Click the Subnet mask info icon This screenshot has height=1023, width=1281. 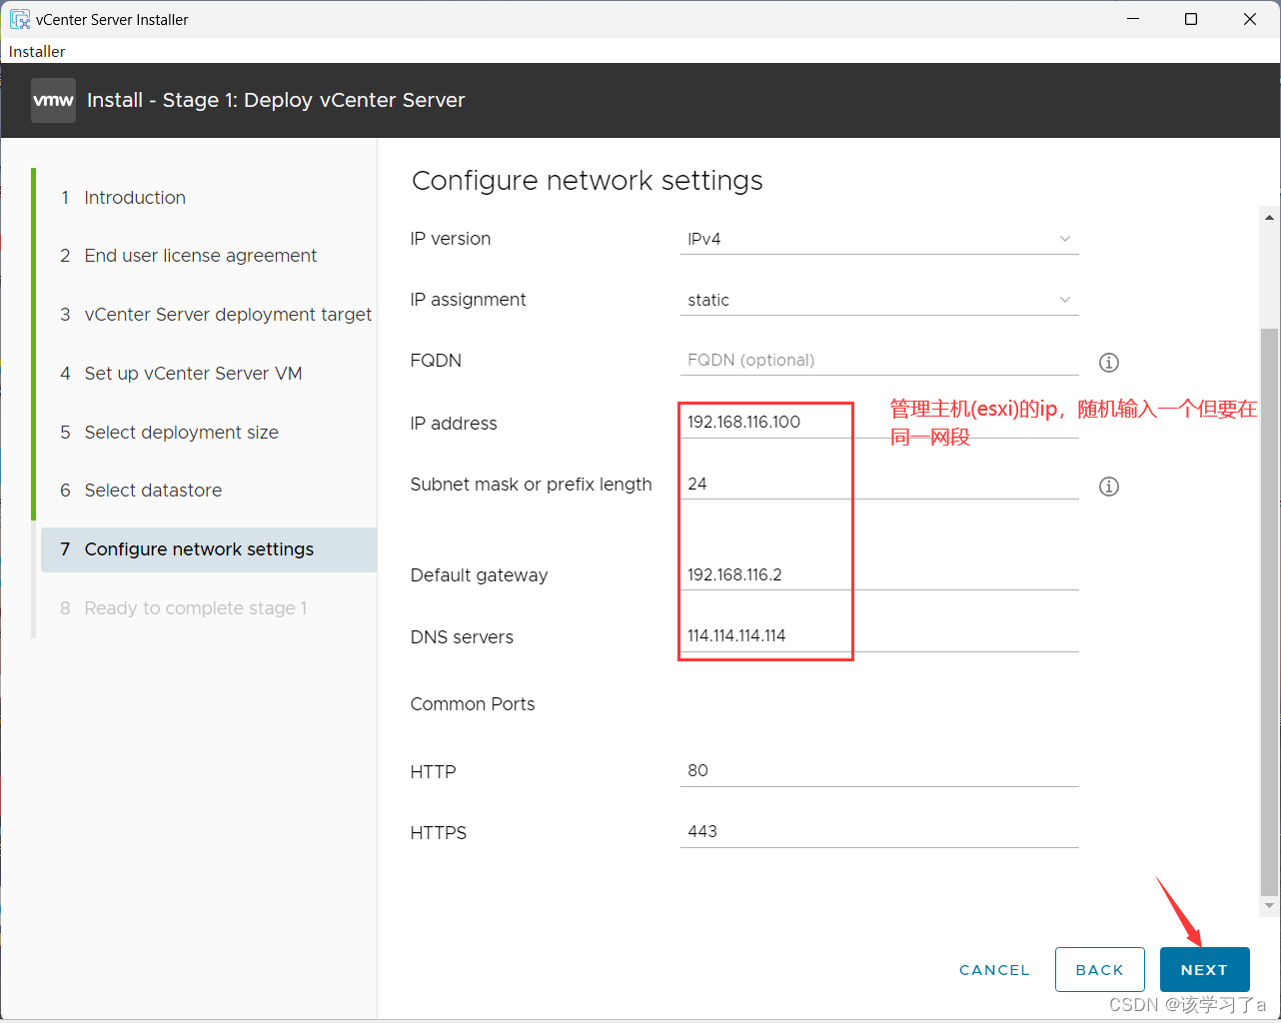1109,487
